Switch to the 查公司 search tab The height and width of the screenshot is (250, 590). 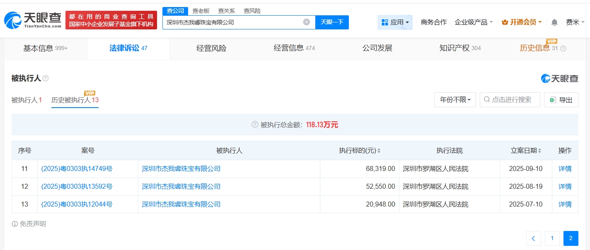coord(175,11)
